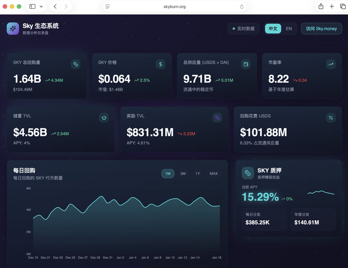Click the 年度分发 $140.61M box
Image resolution: width=348 pixels, height=268 pixels.
[313, 219]
